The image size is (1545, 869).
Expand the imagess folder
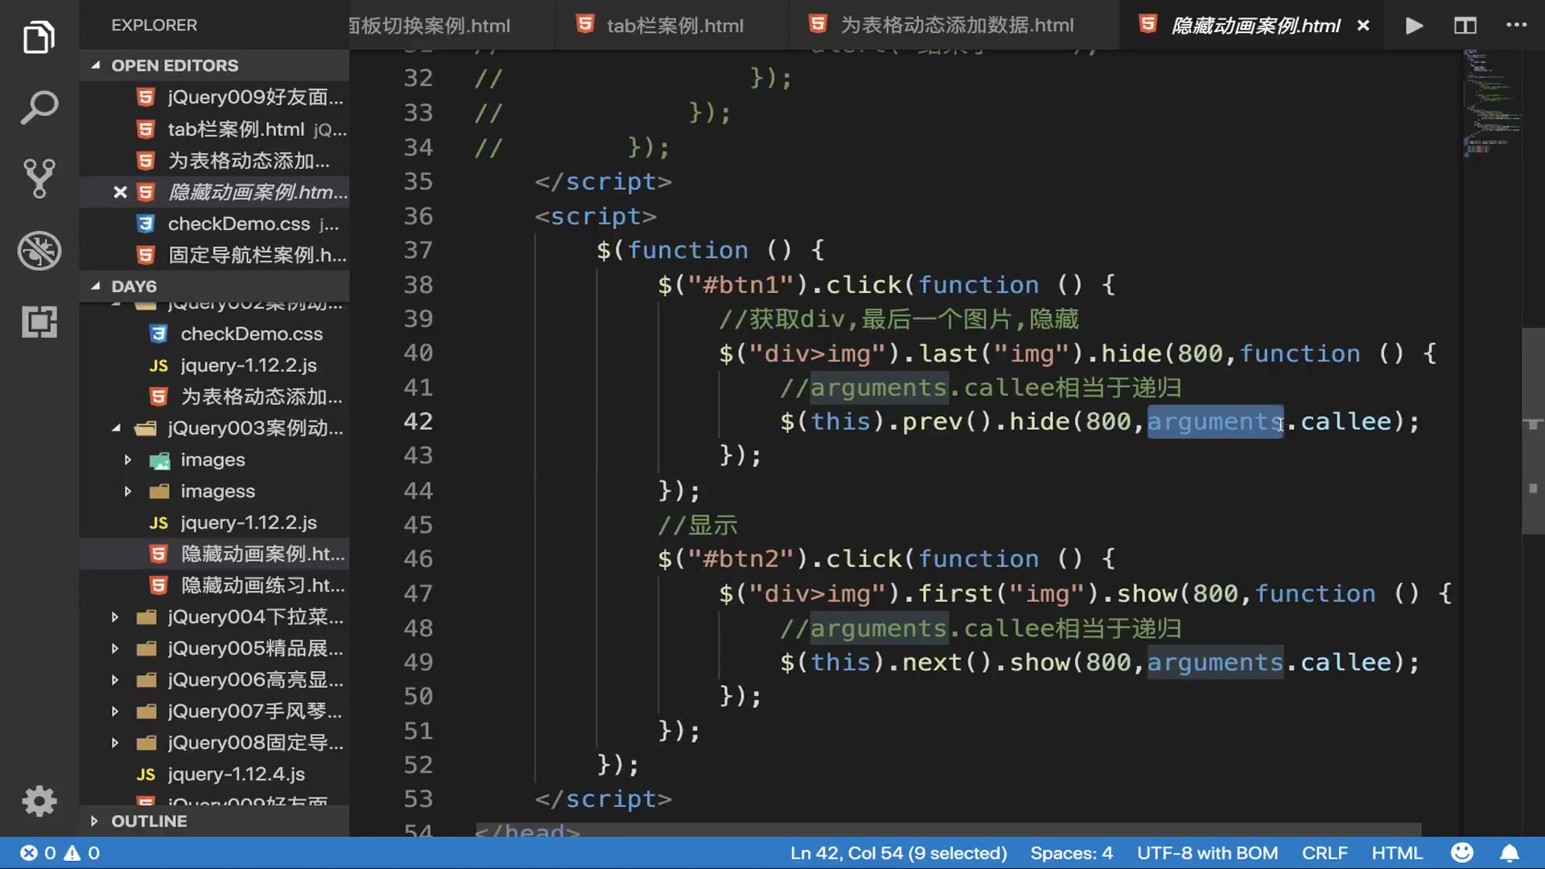(x=214, y=491)
